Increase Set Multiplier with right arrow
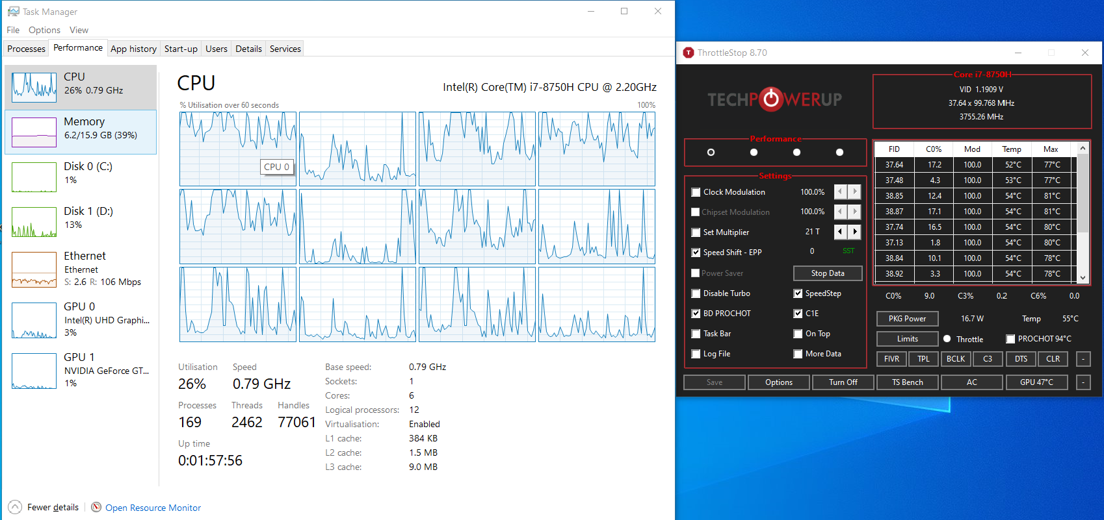Viewport: 1104px width, 520px height. tap(854, 232)
